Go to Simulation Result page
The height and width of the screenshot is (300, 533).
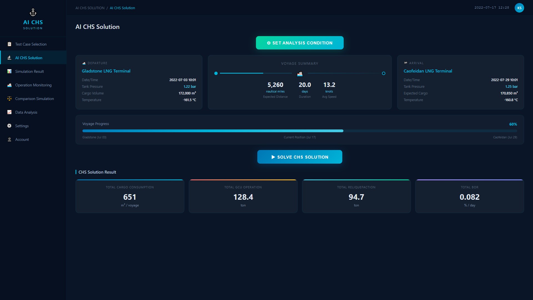click(x=33, y=71)
